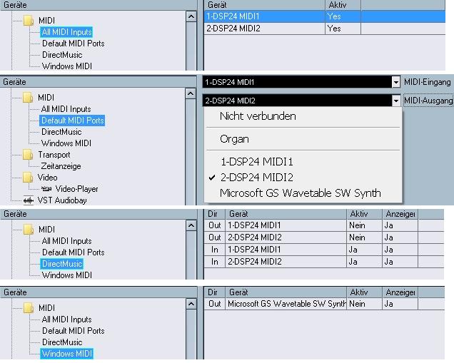Image resolution: width=454 pixels, height=363 pixels.
Task: Choose Organ from the output menu
Action: point(234,139)
